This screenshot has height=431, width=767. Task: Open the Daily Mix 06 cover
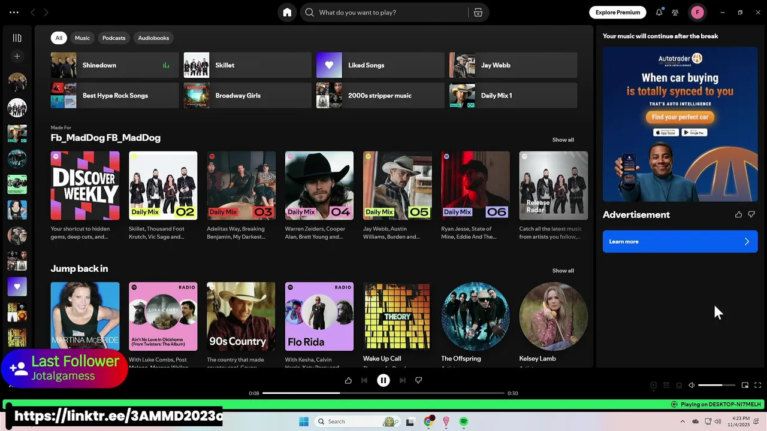475,186
